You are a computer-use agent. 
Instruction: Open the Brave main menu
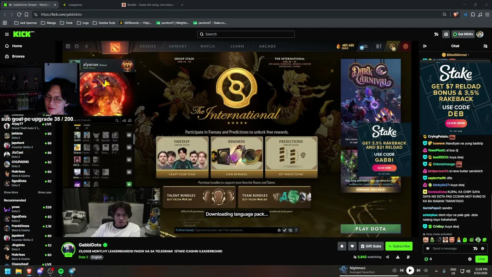[x=487, y=14]
